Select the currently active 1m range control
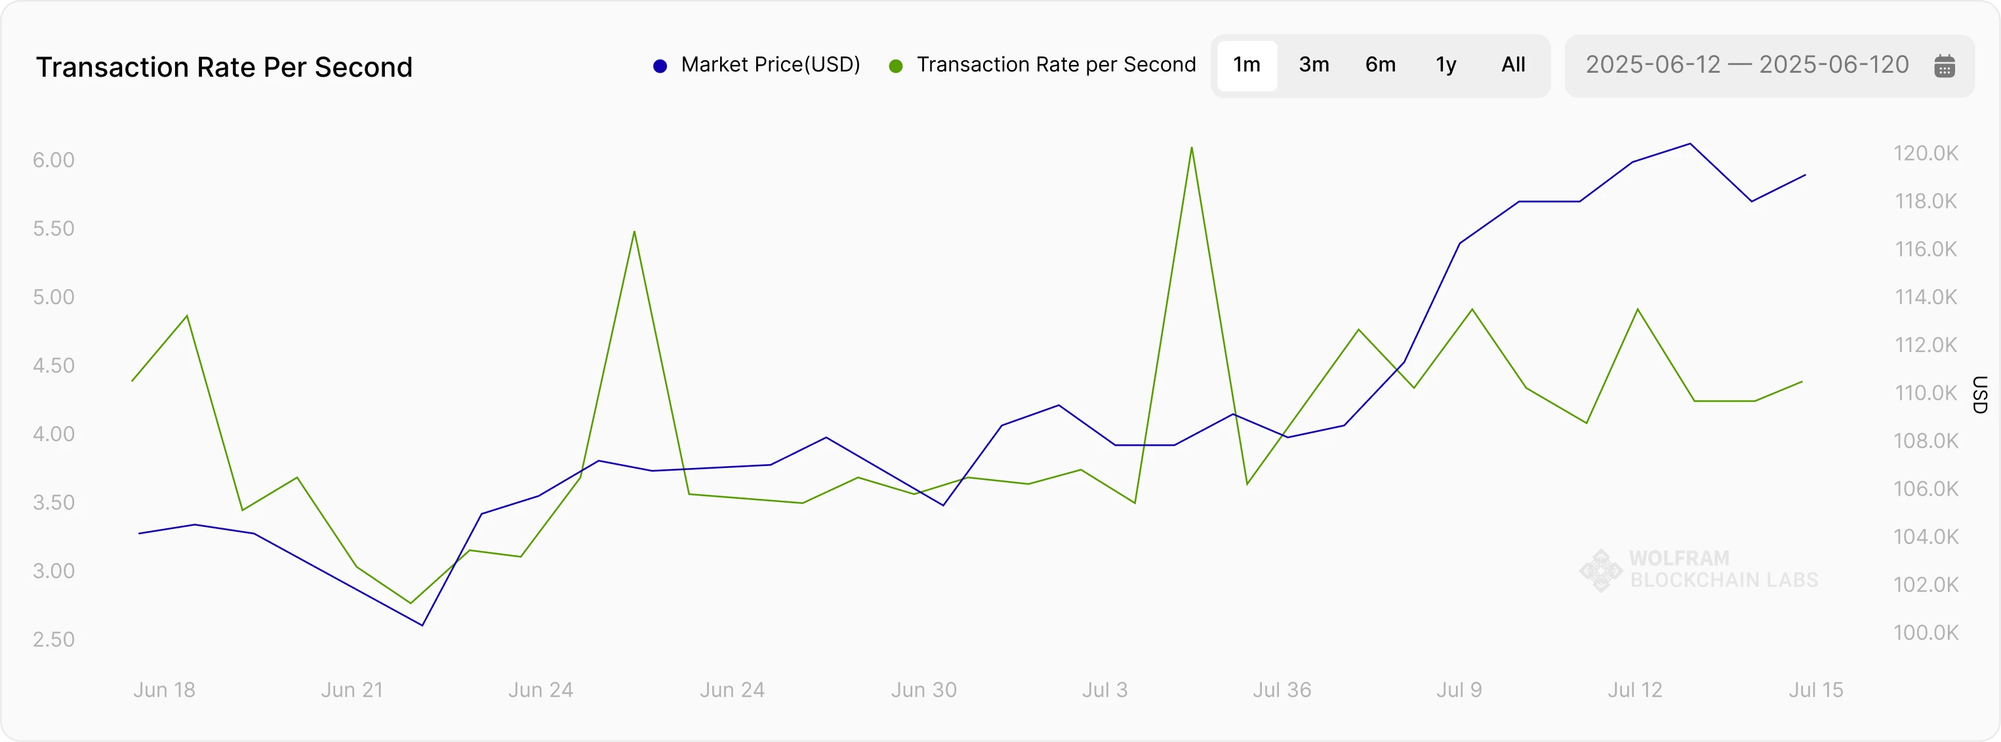This screenshot has width=2001, height=742. pos(1247,65)
